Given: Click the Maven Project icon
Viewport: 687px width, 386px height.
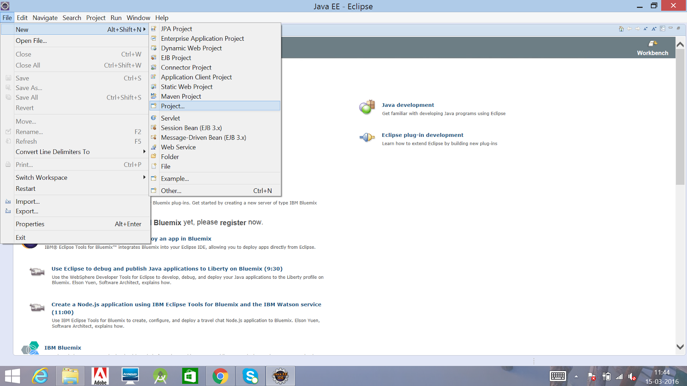Looking at the screenshot, I should pos(154,96).
